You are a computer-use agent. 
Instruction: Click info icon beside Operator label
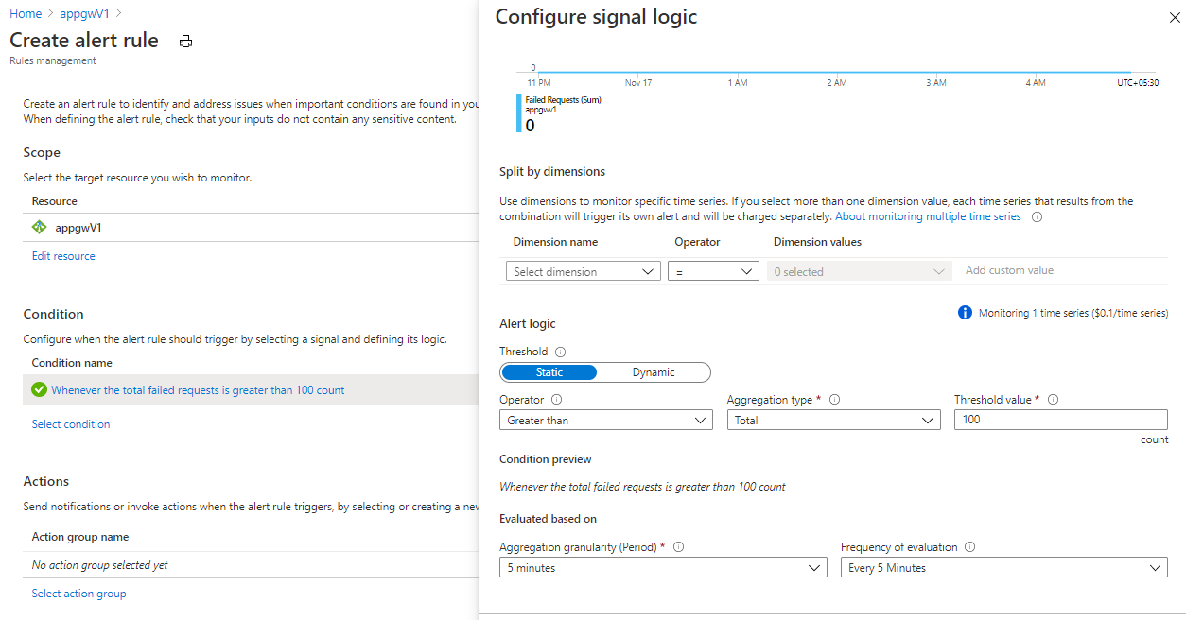pos(556,400)
